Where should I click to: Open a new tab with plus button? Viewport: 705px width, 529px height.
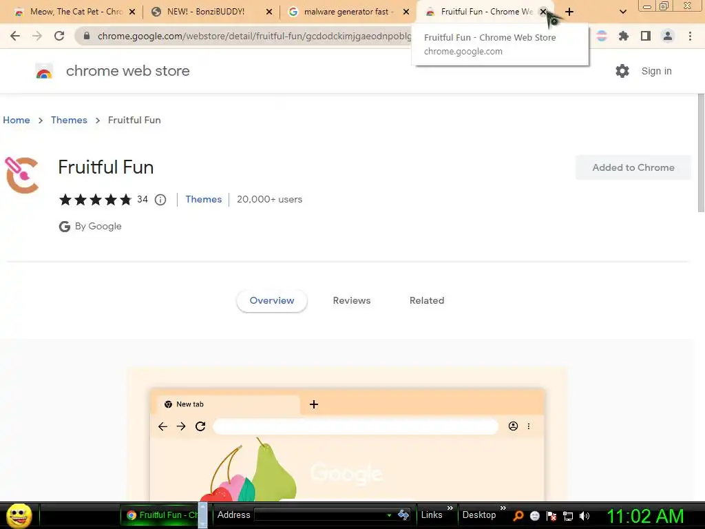[x=569, y=12]
